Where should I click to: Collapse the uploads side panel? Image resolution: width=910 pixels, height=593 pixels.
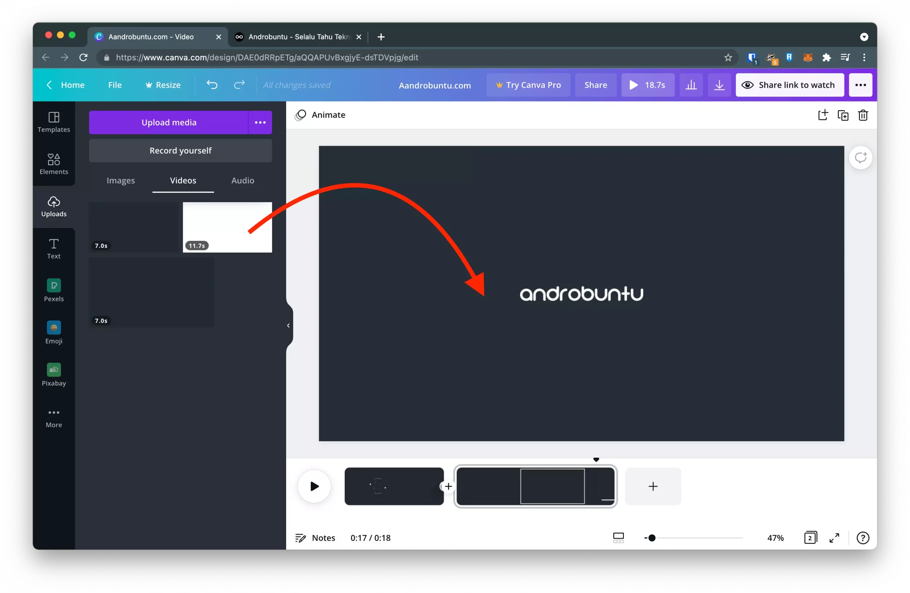[288, 325]
